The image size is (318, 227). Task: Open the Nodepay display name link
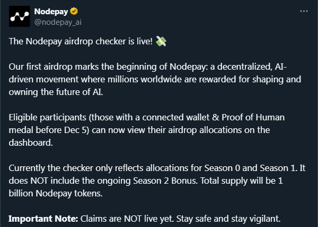point(48,11)
